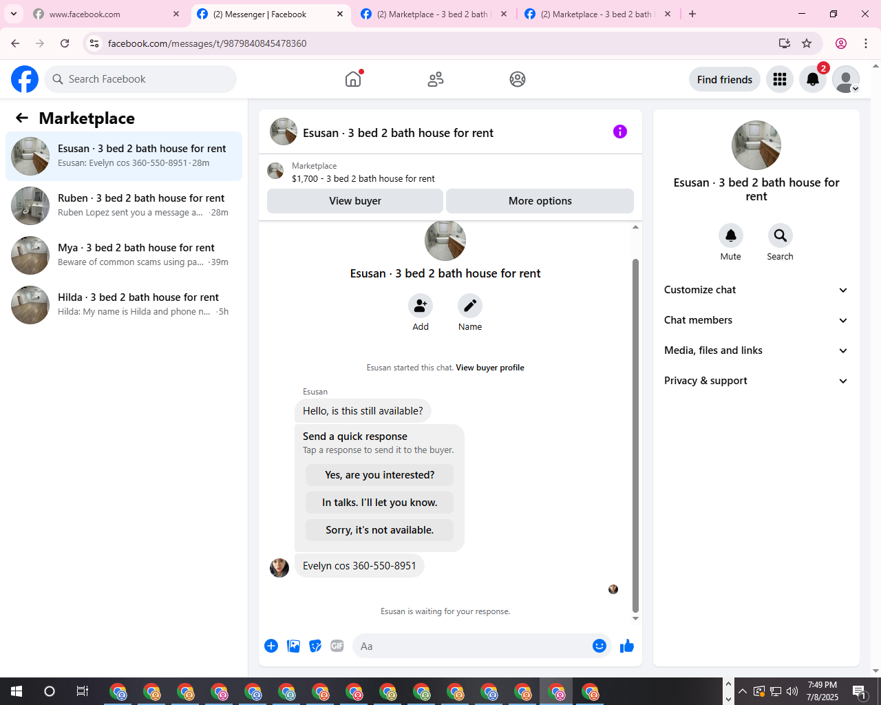Open the notifications bell icon
The height and width of the screenshot is (705, 881).
point(813,79)
